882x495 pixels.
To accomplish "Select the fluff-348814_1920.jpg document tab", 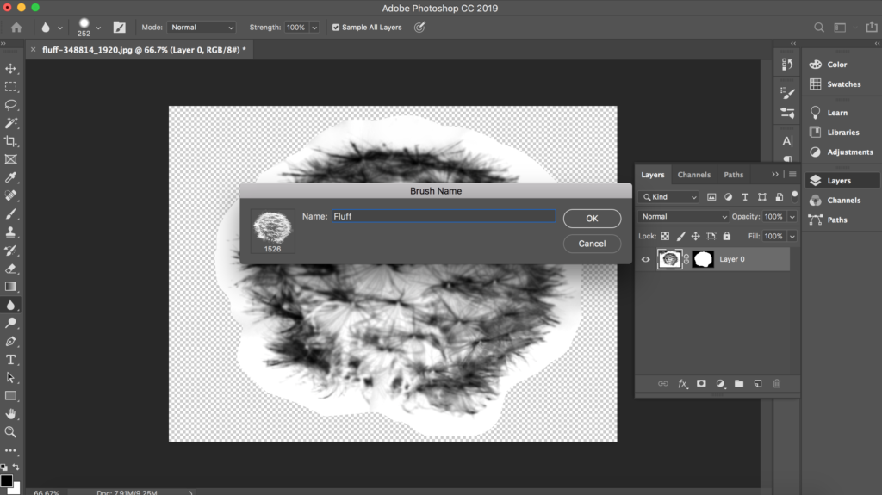I will (x=144, y=50).
